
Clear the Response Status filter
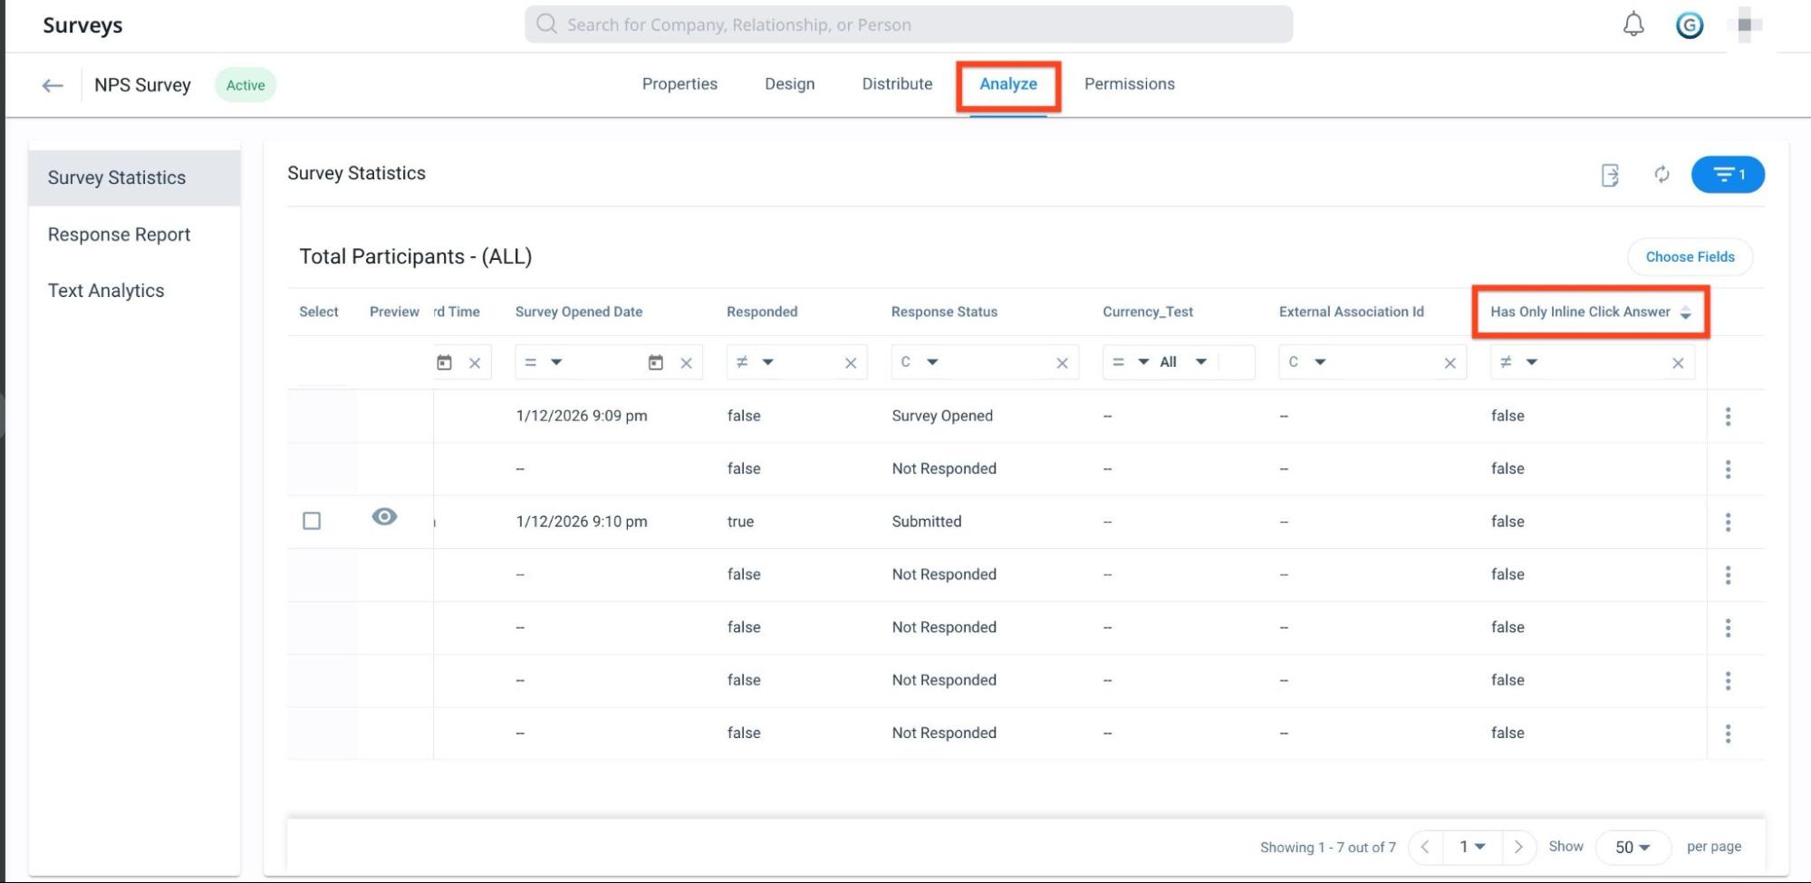coord(1062,363)
